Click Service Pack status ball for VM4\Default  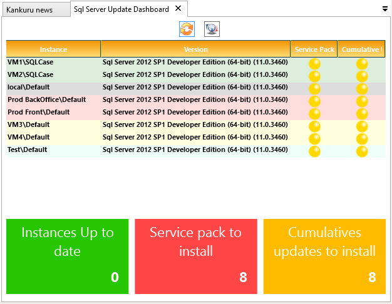click(x=314, y=139)
